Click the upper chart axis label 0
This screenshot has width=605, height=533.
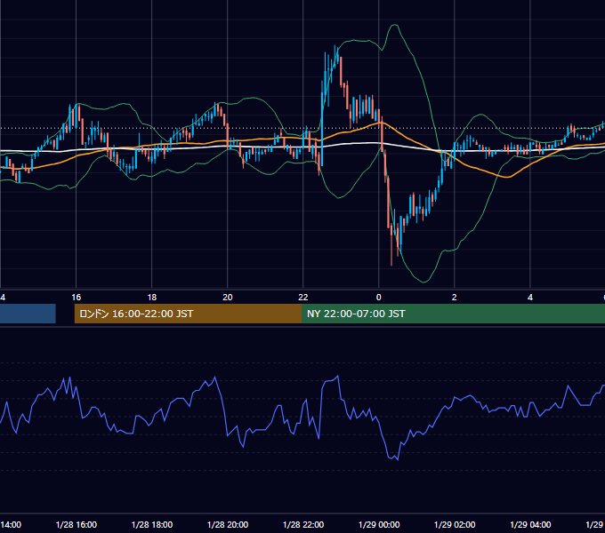(378, 298)
